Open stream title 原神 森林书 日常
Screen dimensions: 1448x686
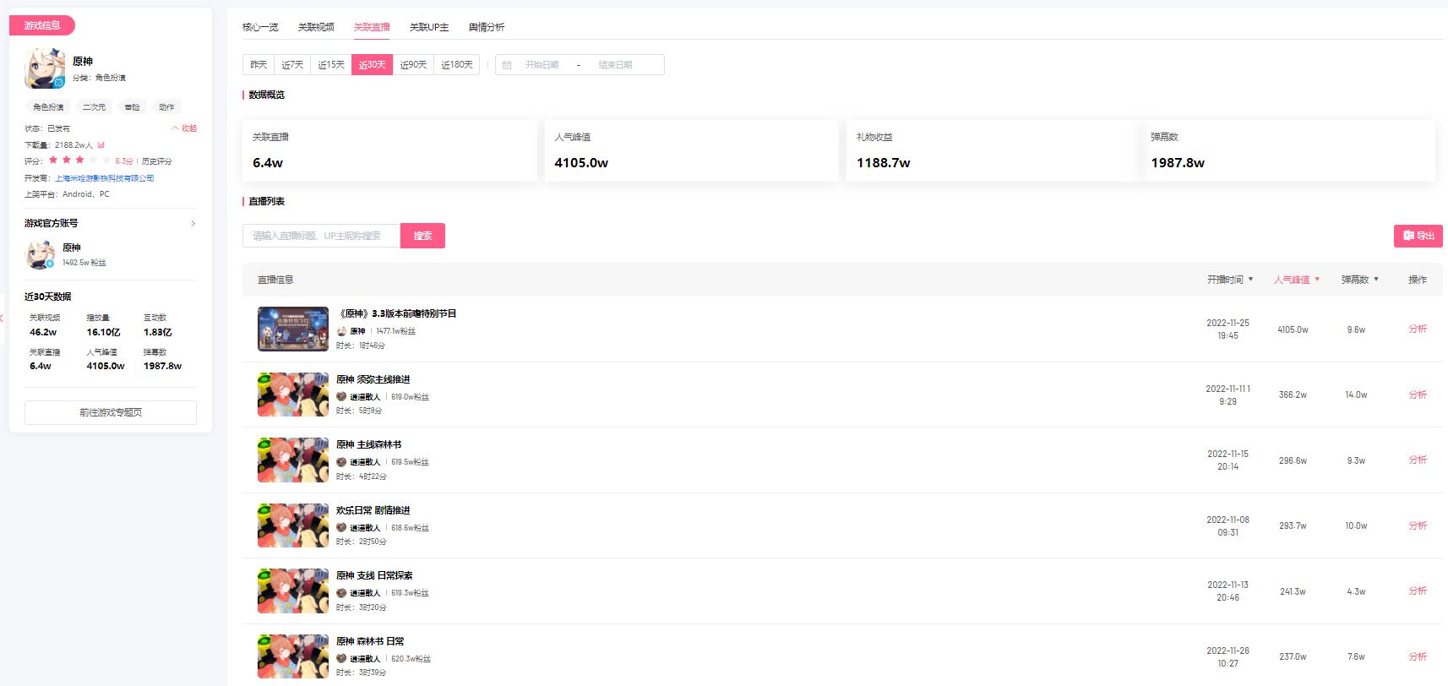(370, 641)
